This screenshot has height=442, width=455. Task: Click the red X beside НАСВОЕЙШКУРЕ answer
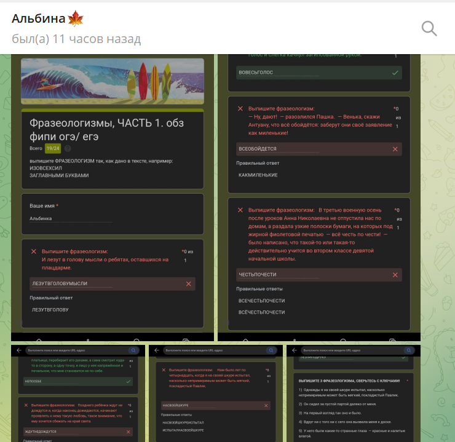tap(266, 406)
